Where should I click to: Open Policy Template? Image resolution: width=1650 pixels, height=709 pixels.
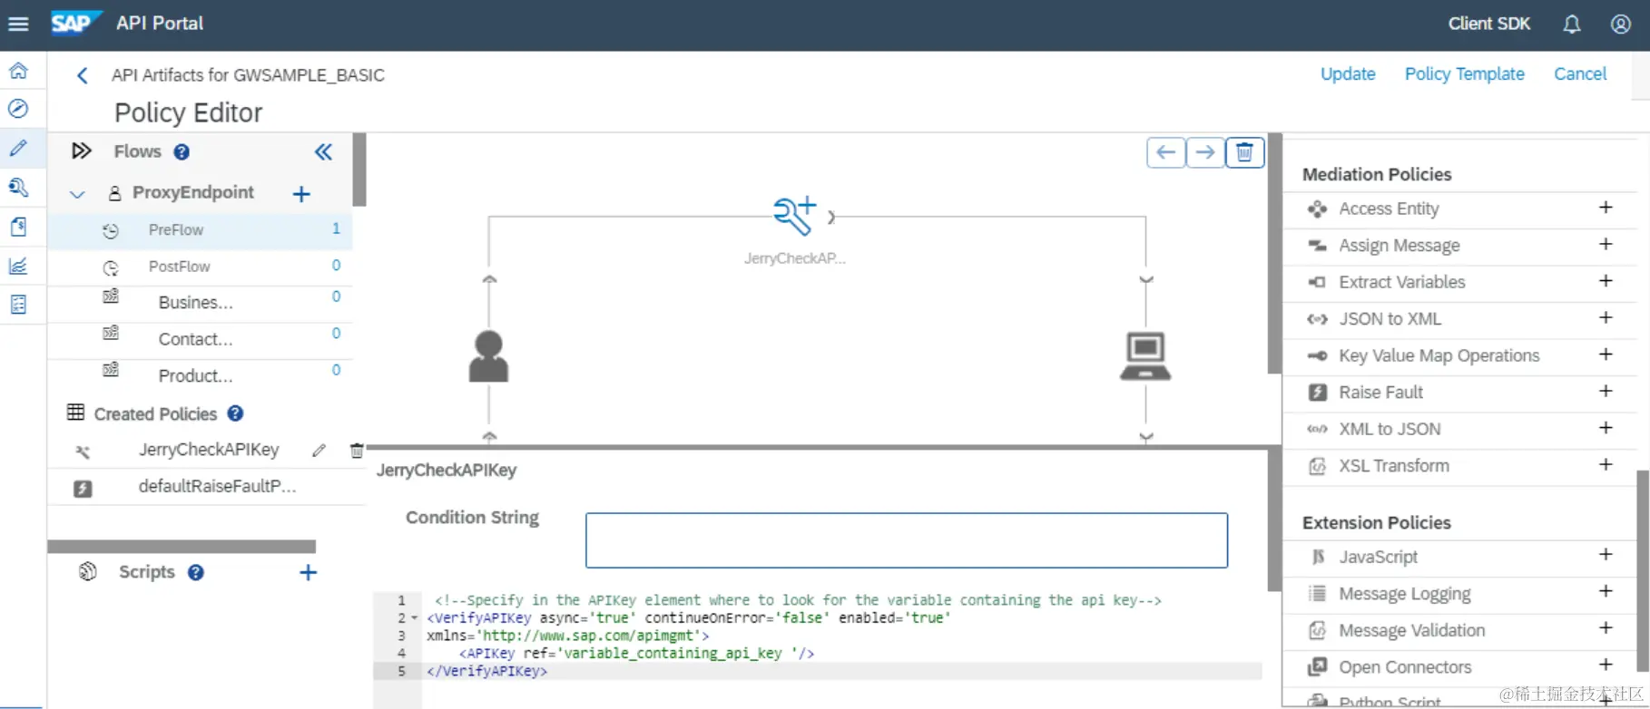(1464, 74)
